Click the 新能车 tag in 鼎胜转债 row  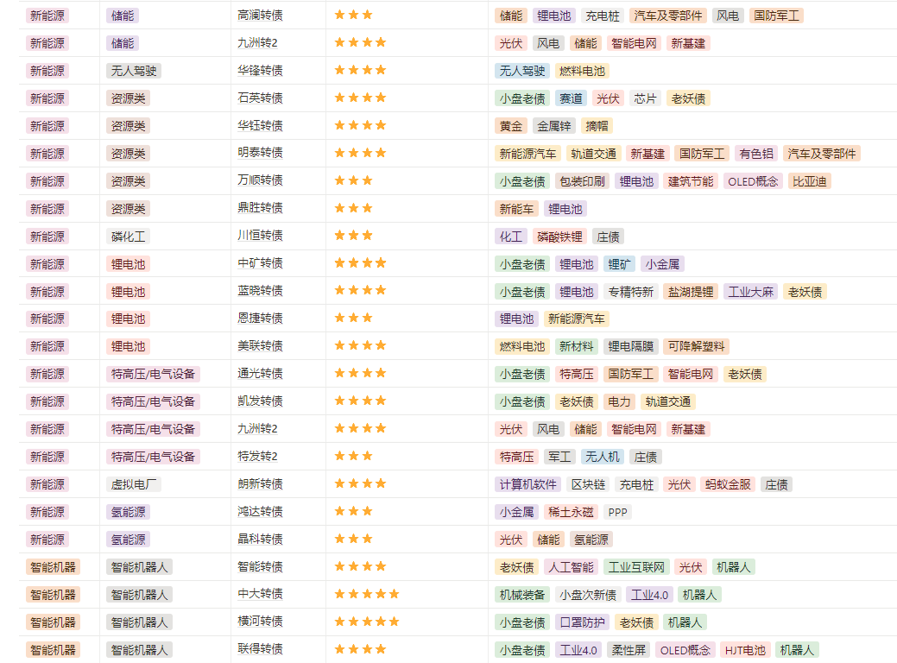(x=516, y=209)
